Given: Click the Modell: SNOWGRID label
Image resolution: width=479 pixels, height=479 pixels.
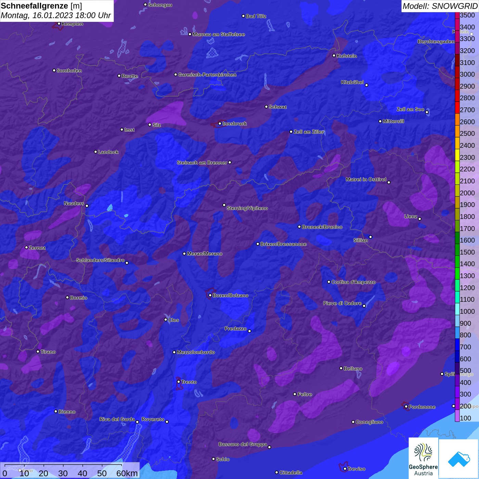Looking at the screenshot, I should click(x=440, y=6).
